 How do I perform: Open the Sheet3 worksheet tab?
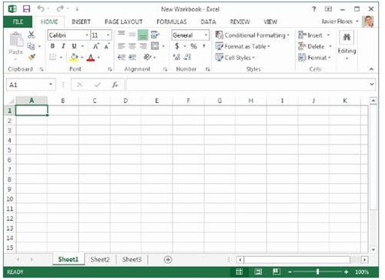click(x=132, y=259)
